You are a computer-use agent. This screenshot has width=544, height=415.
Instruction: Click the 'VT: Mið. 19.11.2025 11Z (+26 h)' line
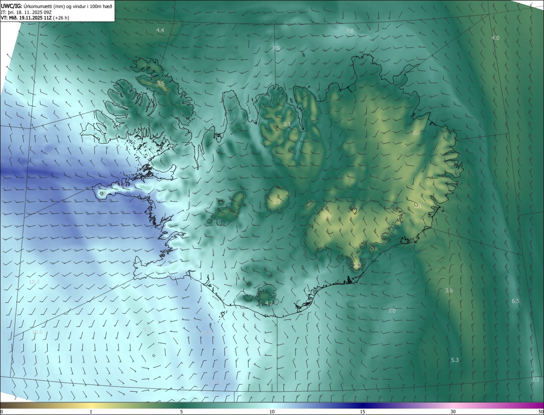point(35,18)
